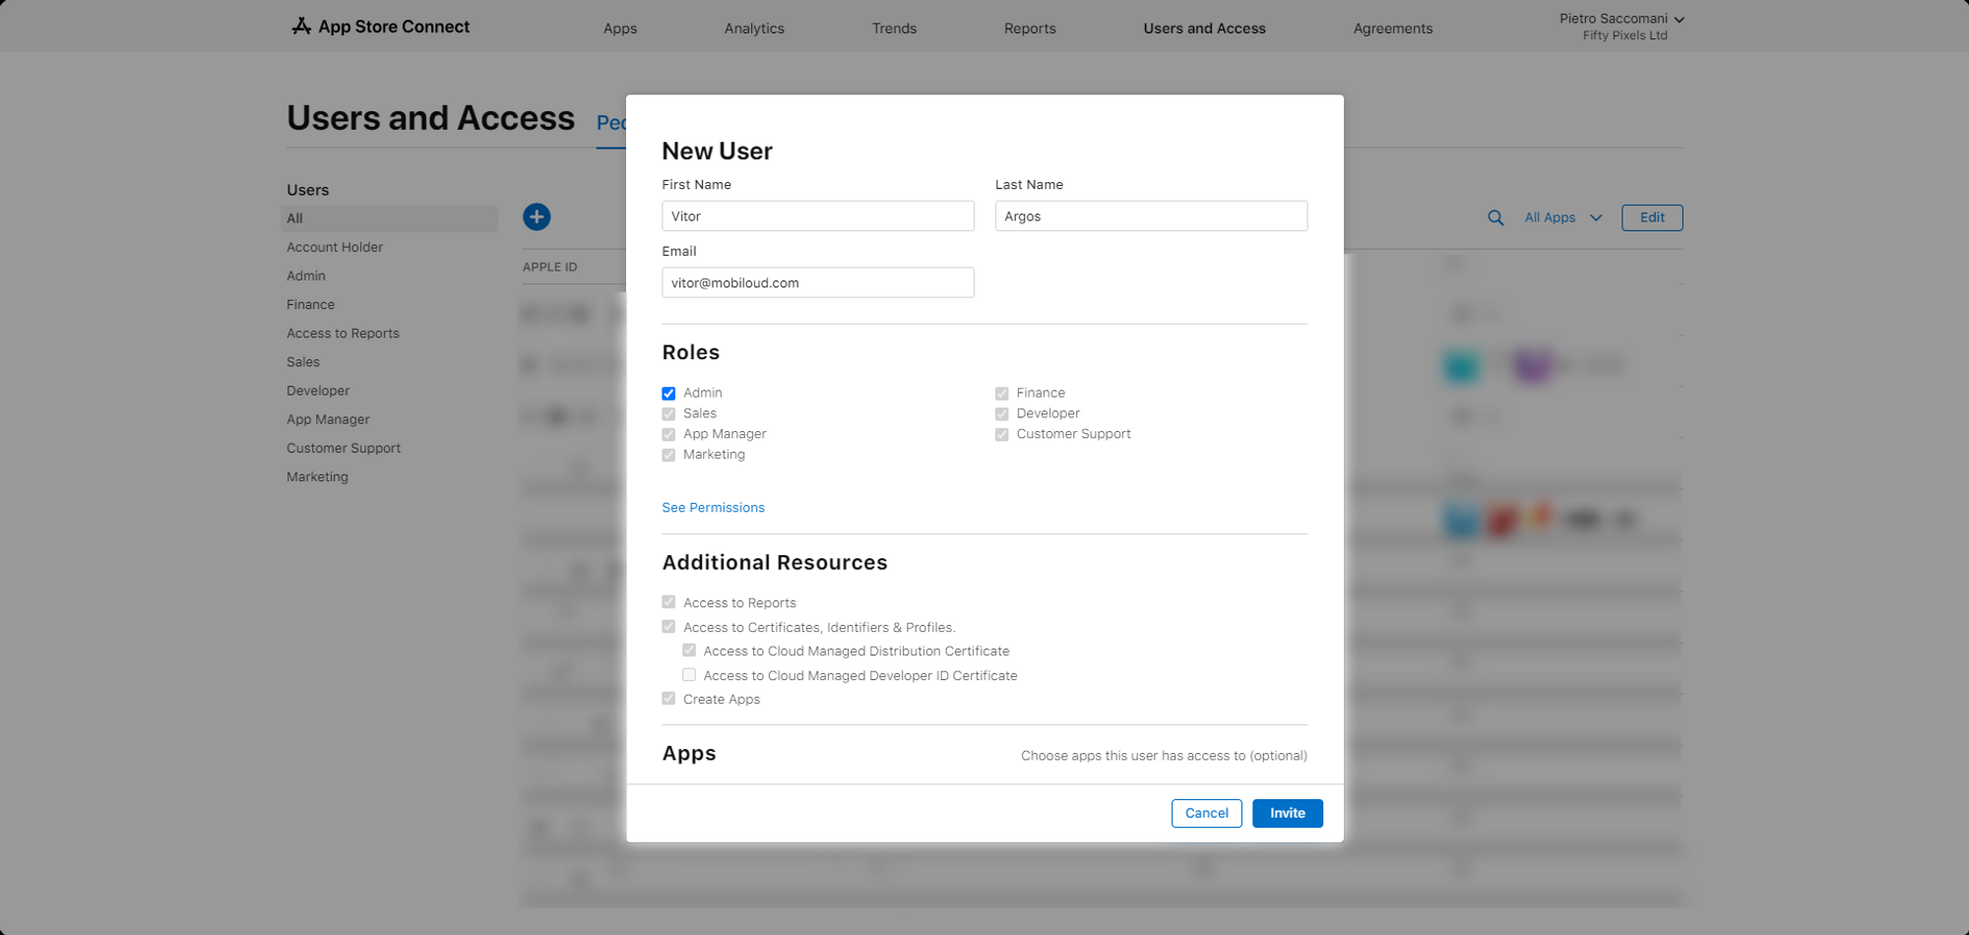Click the search magnifier icon
The image size is (1969, 935).
tap(1495, 218)
